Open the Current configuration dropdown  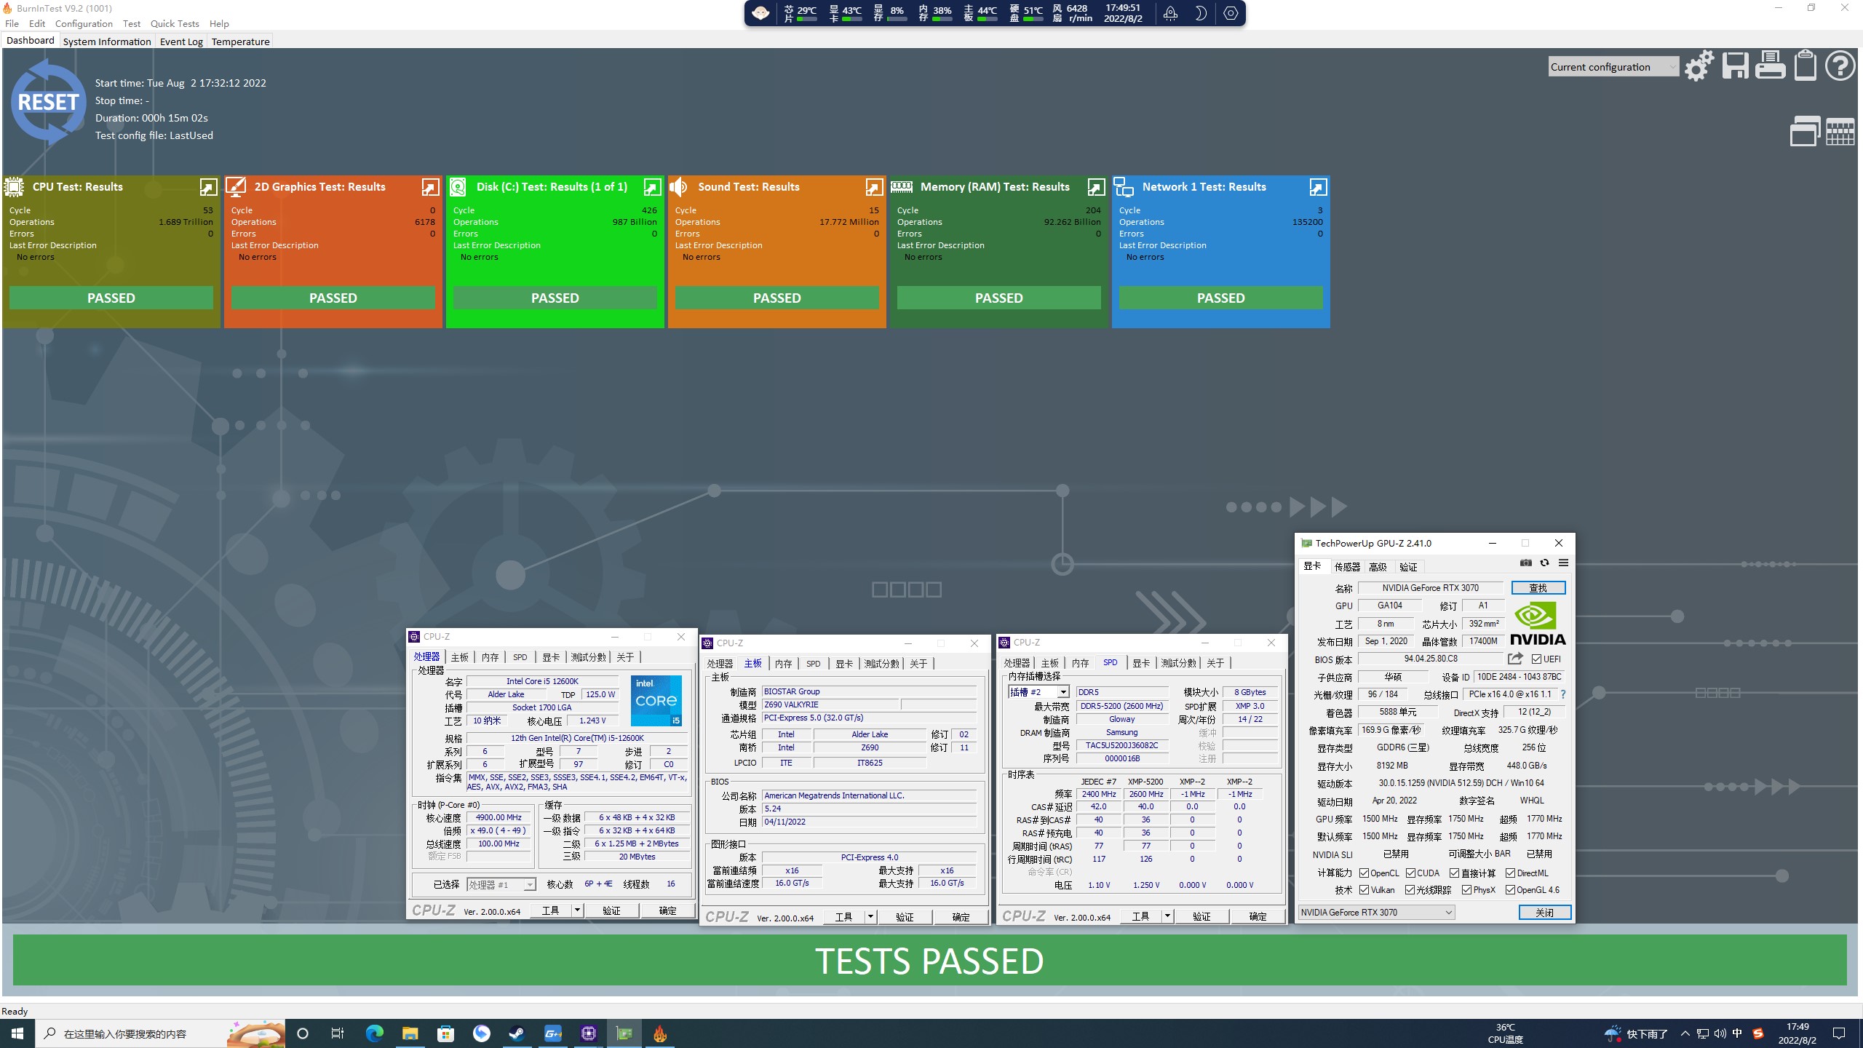click(x=1613, y=67)
